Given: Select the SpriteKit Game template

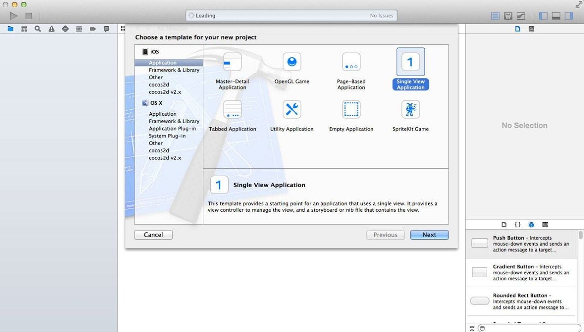Looking at the screenshot, I should (x=410, y=115).
